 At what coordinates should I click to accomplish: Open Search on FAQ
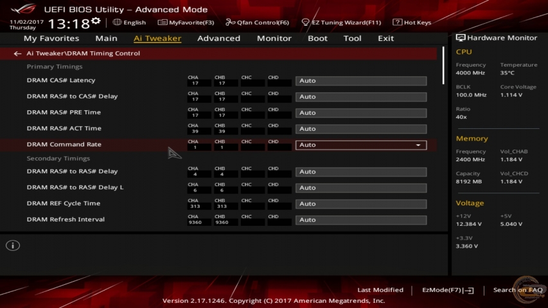pos(518,290)
